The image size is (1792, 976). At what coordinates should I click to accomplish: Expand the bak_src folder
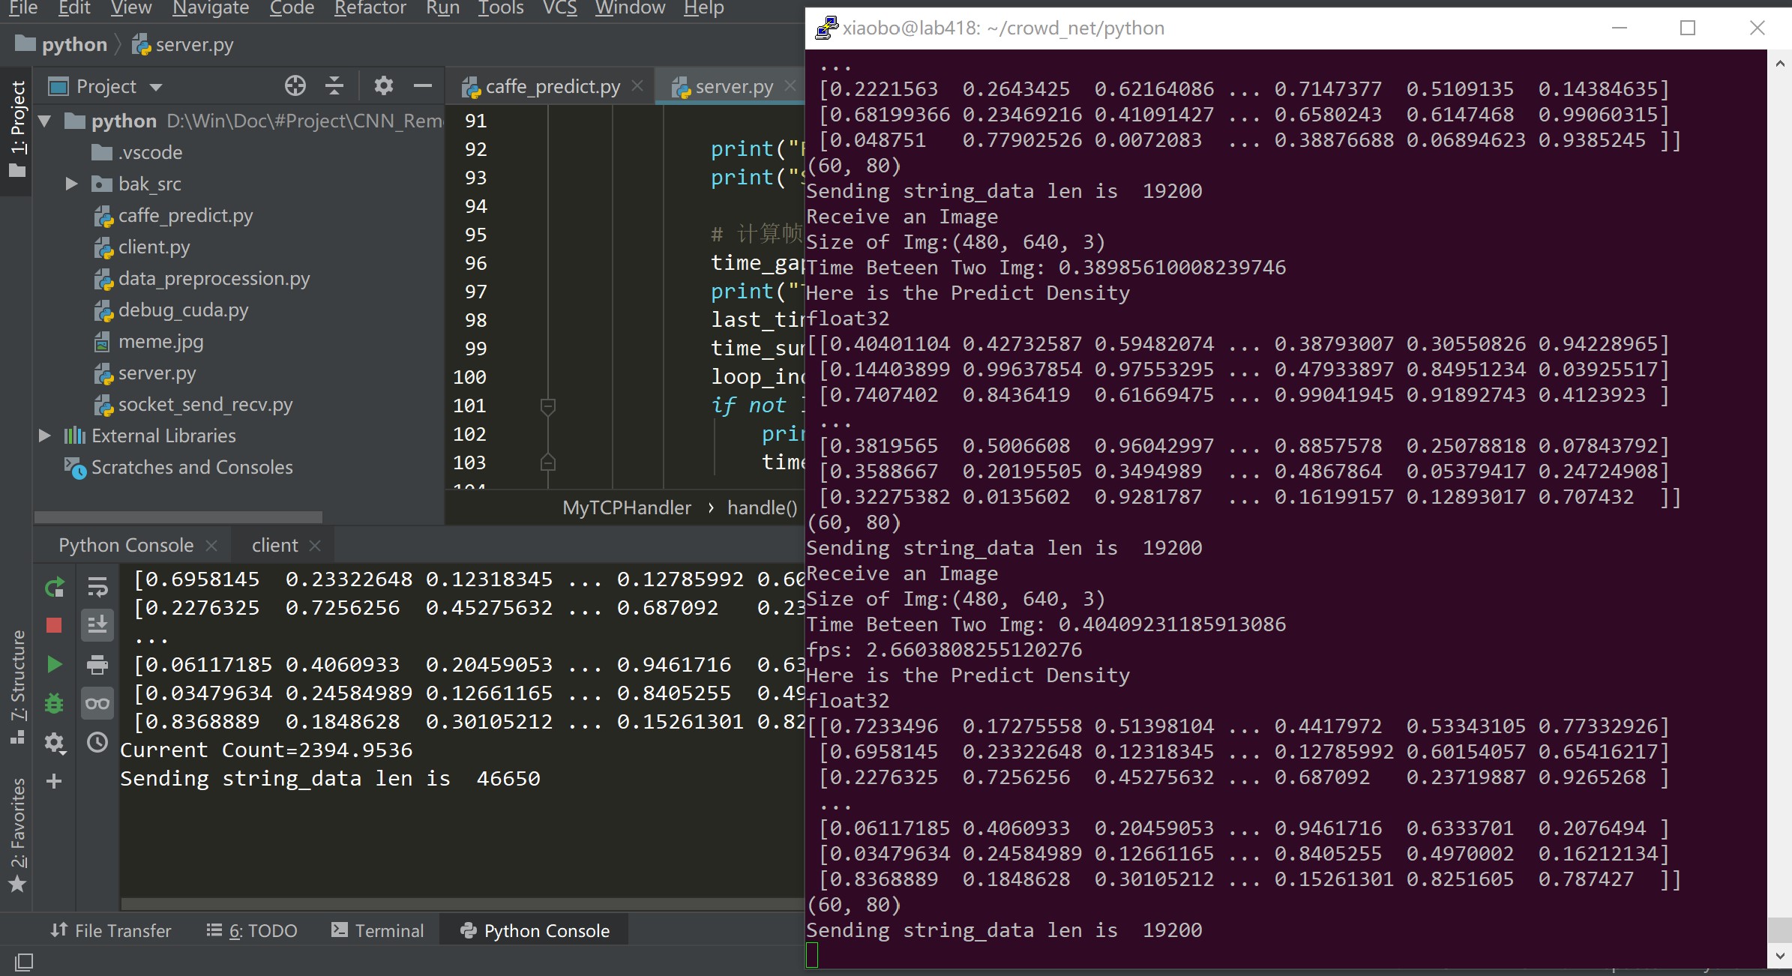tap(71, 184)
